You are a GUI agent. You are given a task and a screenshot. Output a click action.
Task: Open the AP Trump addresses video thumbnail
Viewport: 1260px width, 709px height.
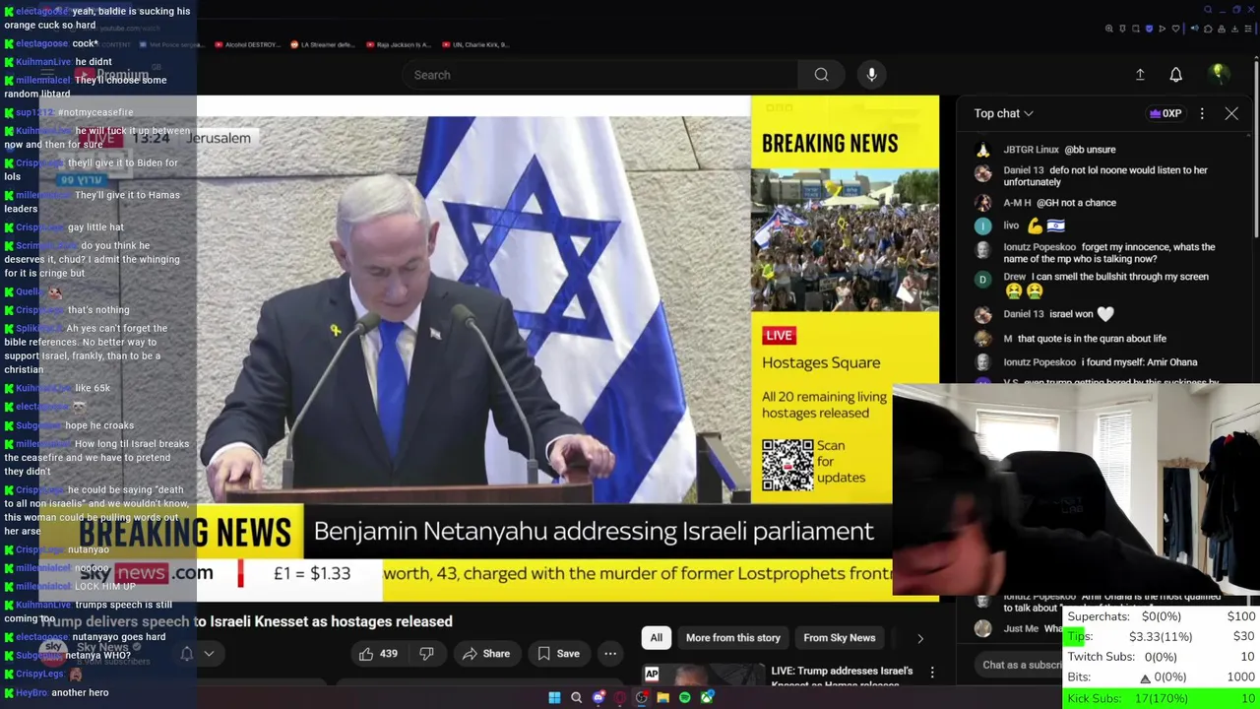click(x=703, y=677)
